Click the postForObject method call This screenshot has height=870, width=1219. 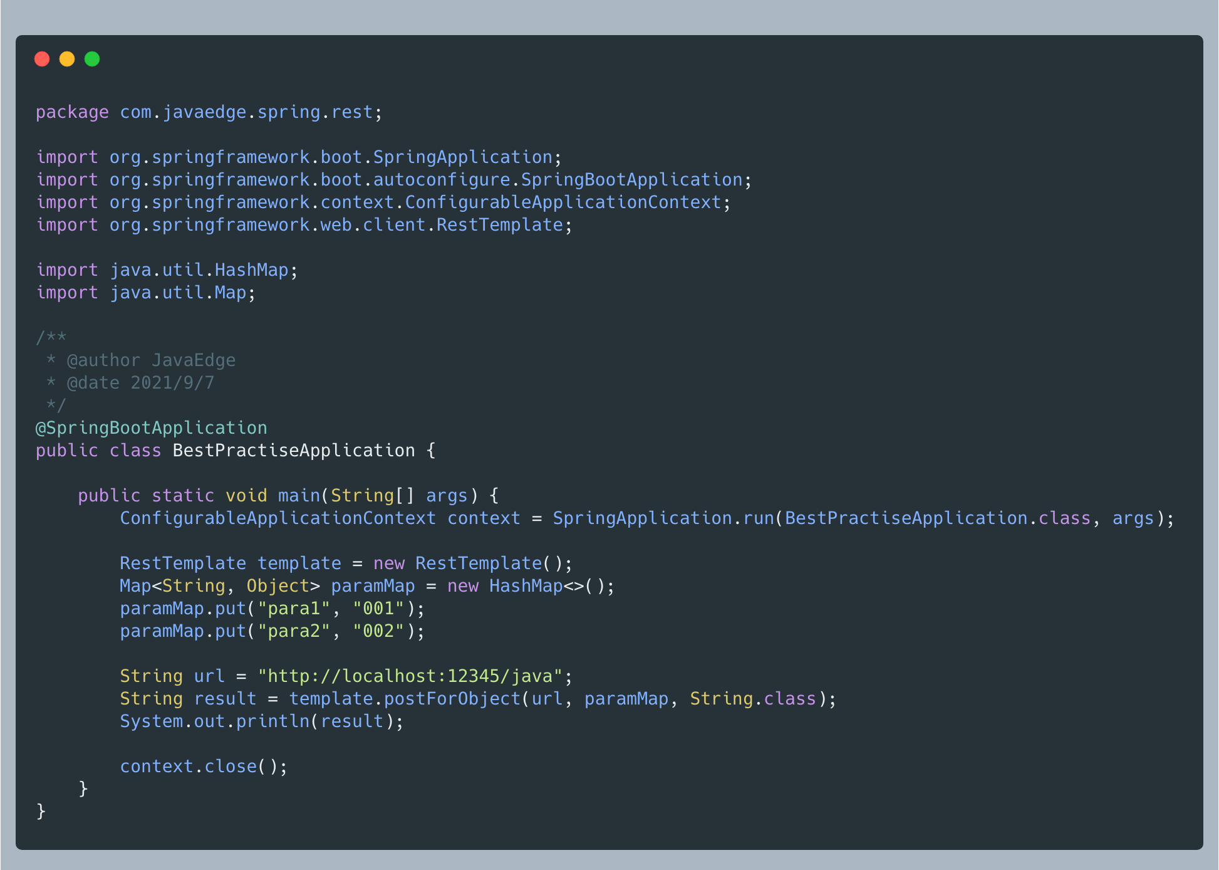[x=452, y=699]
